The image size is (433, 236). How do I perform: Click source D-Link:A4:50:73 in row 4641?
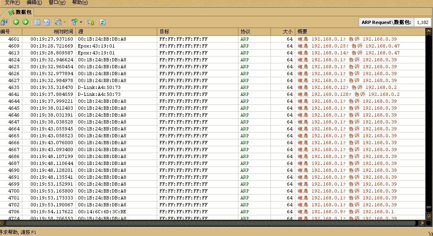coord(99,94)
